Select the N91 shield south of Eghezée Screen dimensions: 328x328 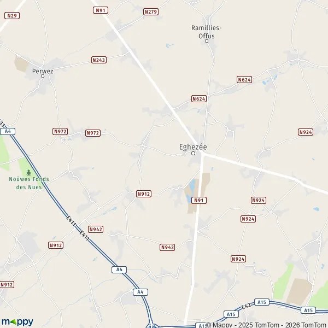coord(199,201)
